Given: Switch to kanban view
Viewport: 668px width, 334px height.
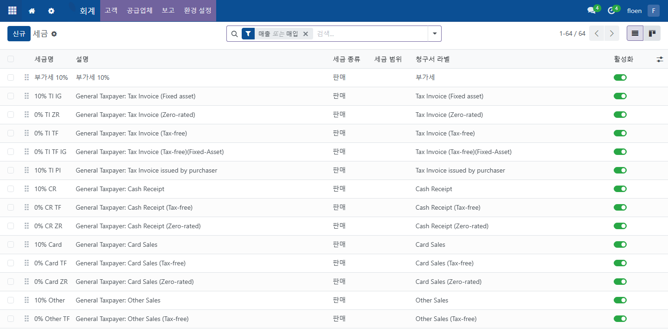Looking at the screenshot, I should pyautogui.click(x=652, y=33).
